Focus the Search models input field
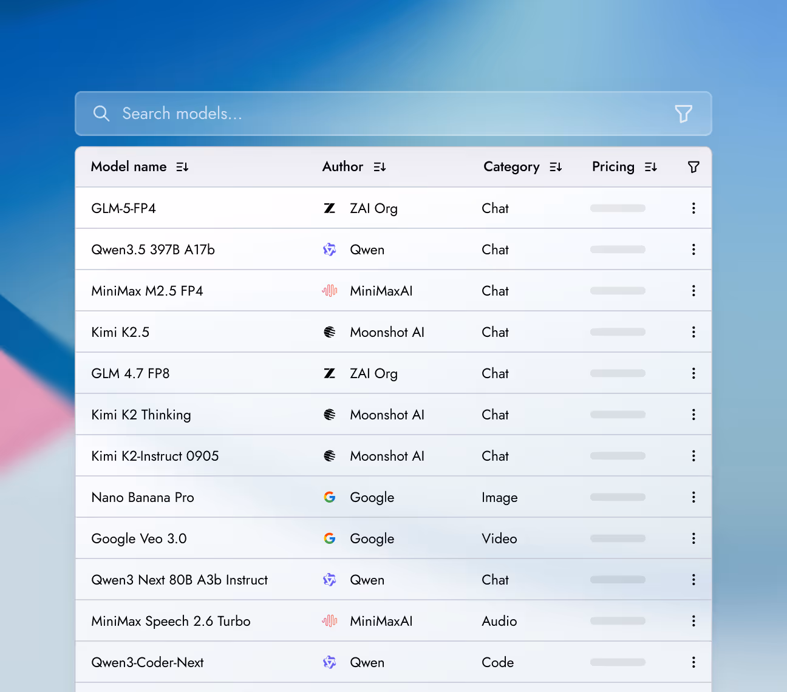The width and height of the screenshot is (787, 692). 393,114
